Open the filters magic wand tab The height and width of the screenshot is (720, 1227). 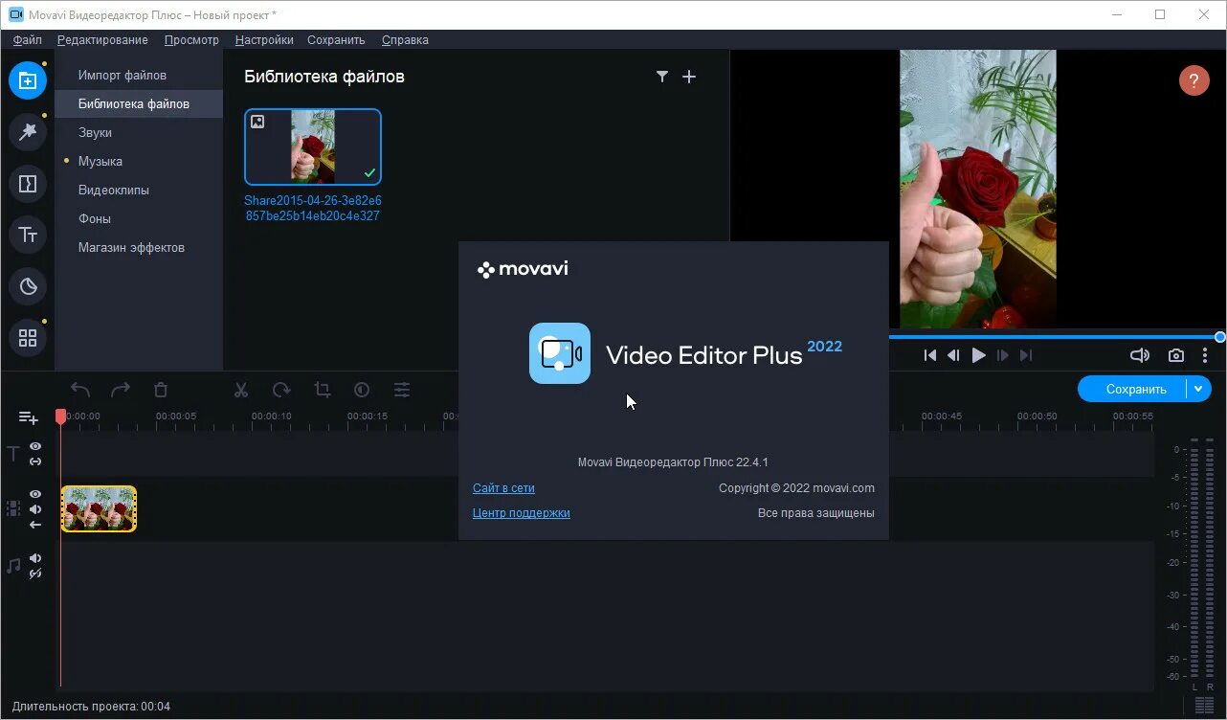coord(28,132)
